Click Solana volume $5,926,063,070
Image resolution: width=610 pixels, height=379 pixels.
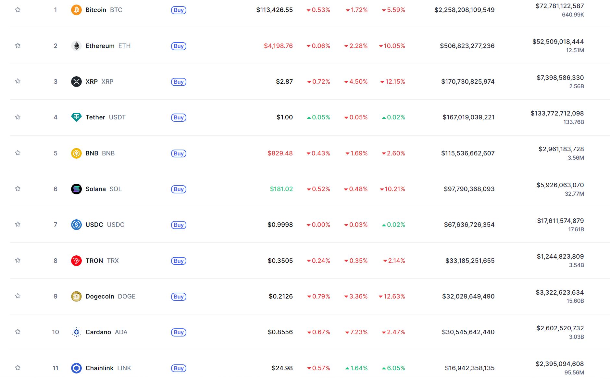click(560, 185)
